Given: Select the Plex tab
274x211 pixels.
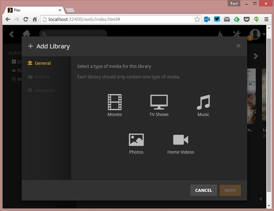Looking at the screenshot, I should [x=34, y=10].
